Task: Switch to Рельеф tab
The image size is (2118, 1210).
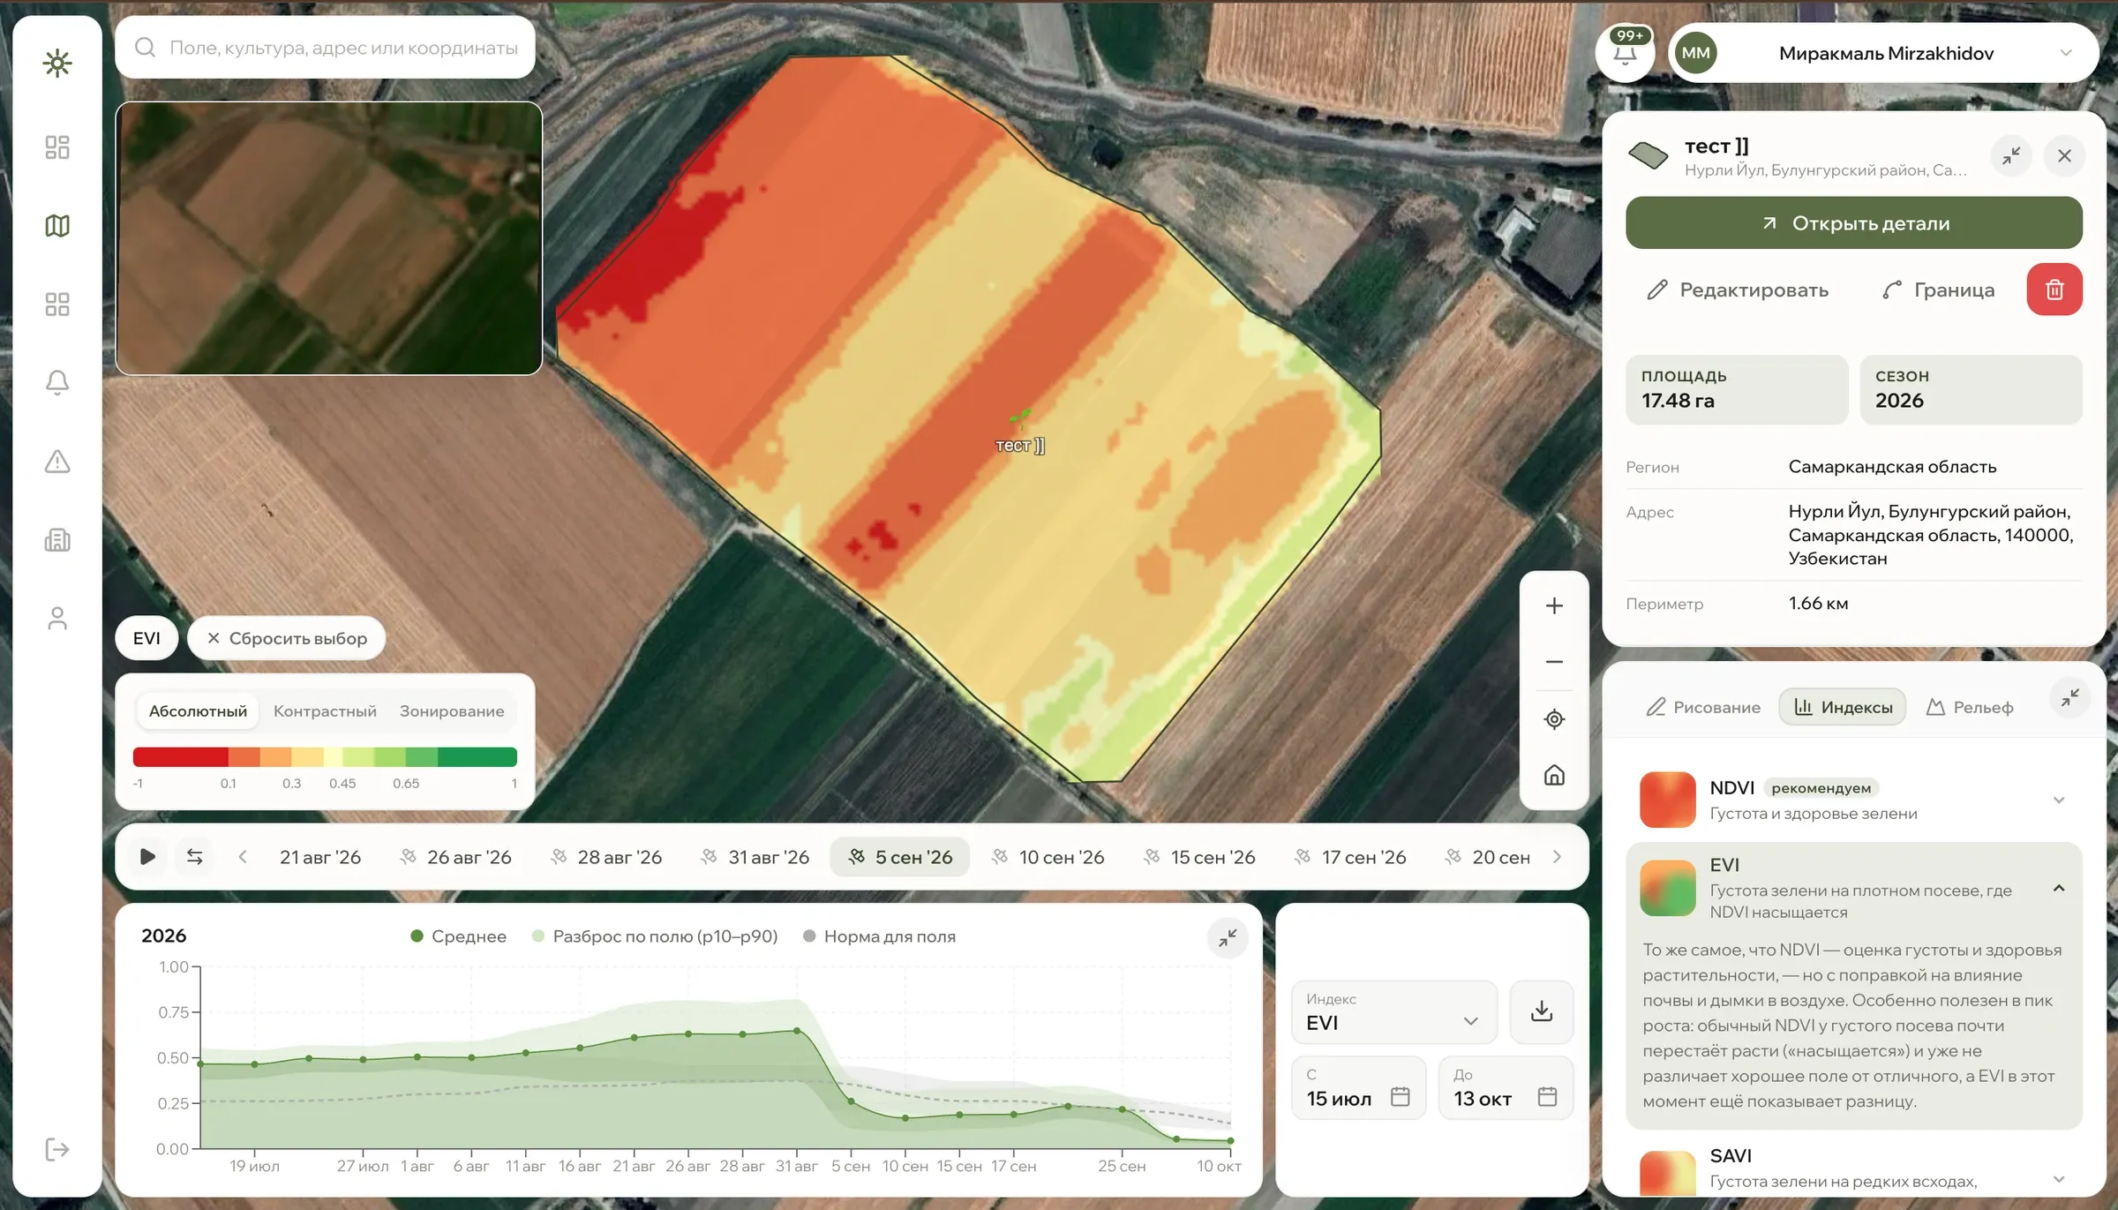Action: [1970, 707]
